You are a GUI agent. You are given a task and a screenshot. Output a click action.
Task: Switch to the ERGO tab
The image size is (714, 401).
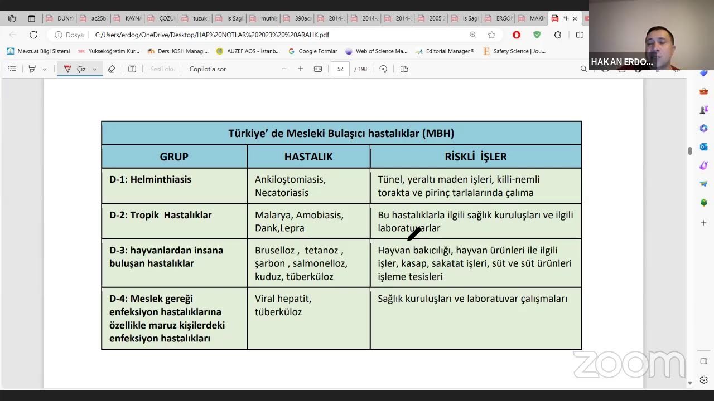pos(498,18)
